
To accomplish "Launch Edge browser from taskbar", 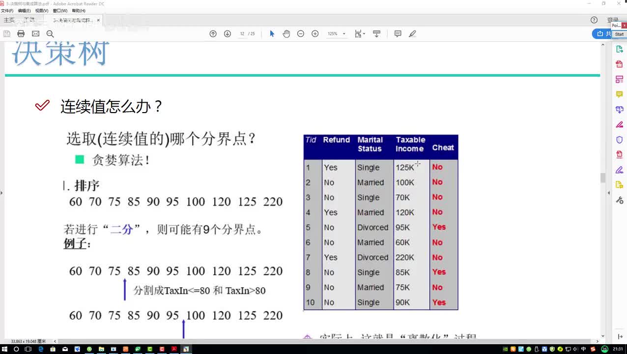I will pyautogui.click(x=41, y=349).
